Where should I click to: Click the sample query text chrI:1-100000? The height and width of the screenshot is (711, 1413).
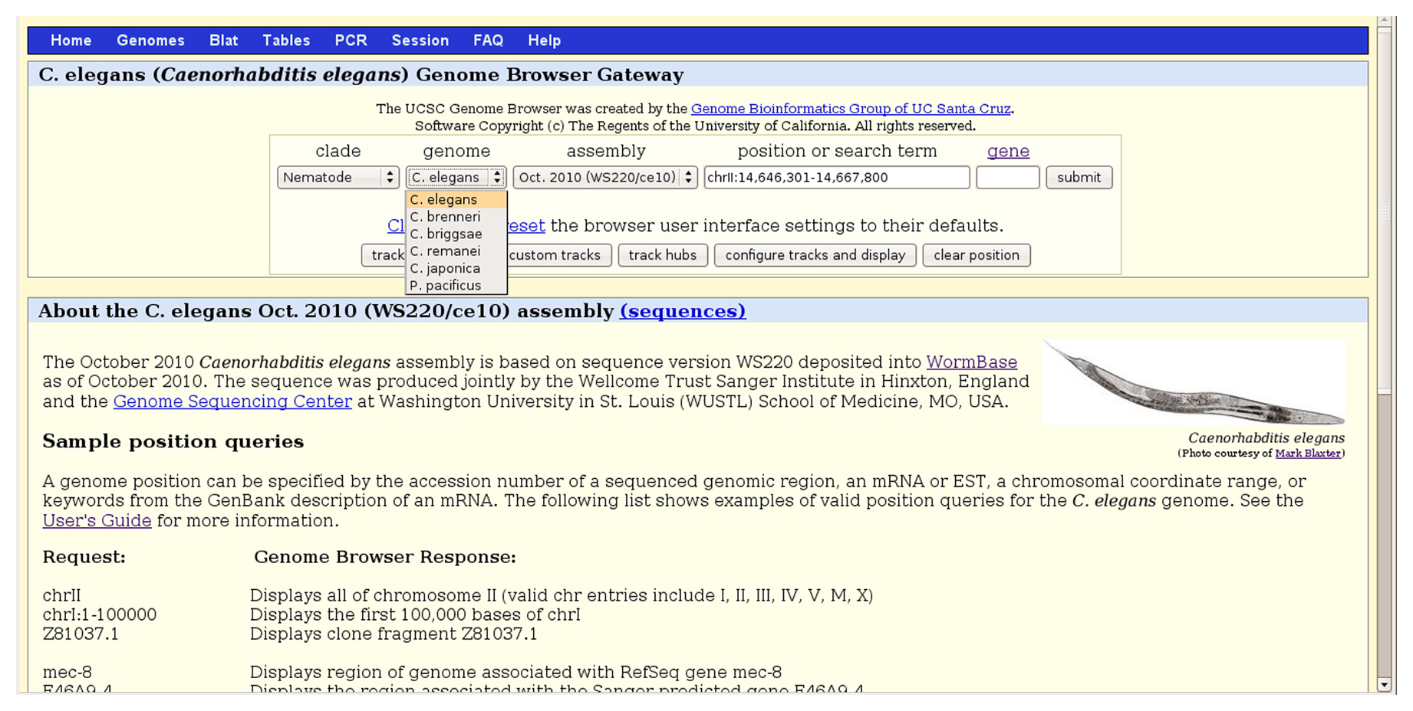pyautogui.click(x=100, y=614)
